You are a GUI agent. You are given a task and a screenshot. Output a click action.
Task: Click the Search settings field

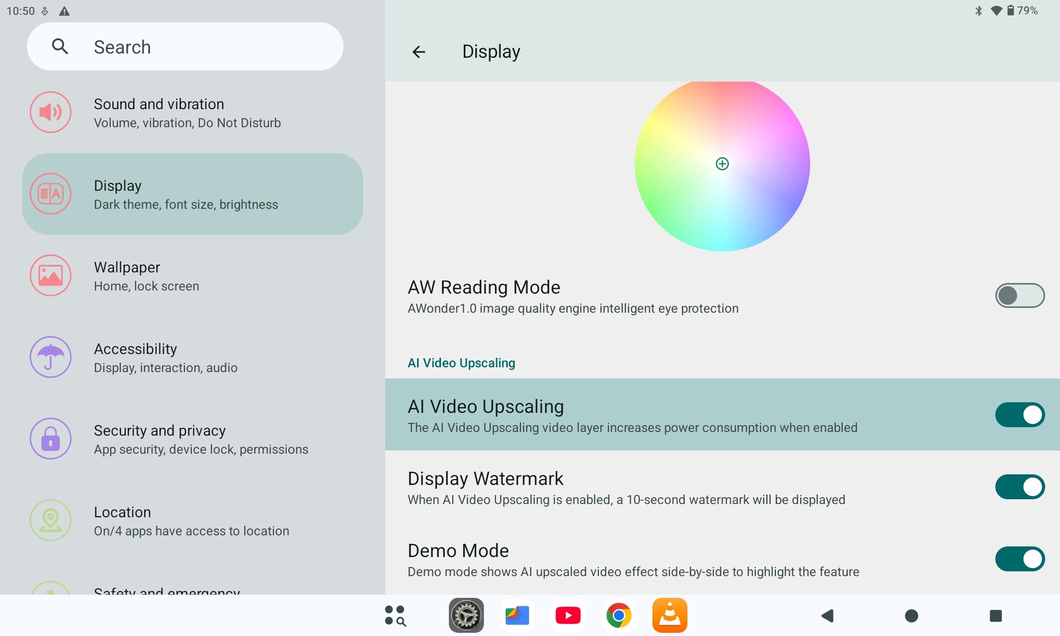click(185, 47)
